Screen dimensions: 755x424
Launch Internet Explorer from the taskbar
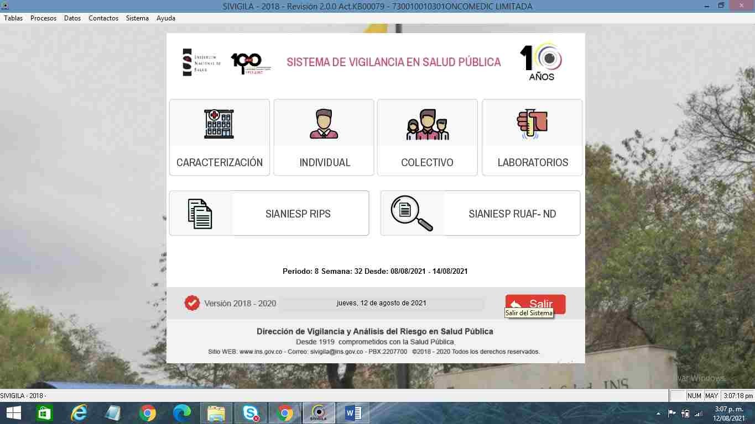coord(79,413)
